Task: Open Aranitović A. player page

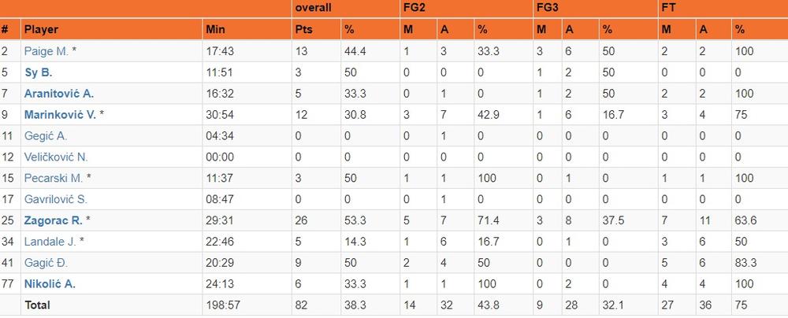Action: click(59, 94)
